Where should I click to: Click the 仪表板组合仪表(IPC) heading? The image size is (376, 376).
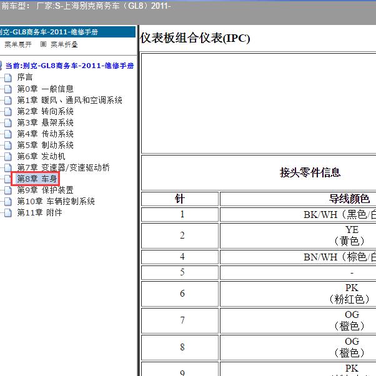click(x=195, y=38)
